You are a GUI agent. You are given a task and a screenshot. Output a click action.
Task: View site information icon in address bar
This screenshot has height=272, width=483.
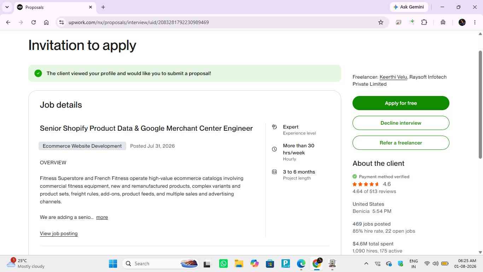tap(61, 22)
